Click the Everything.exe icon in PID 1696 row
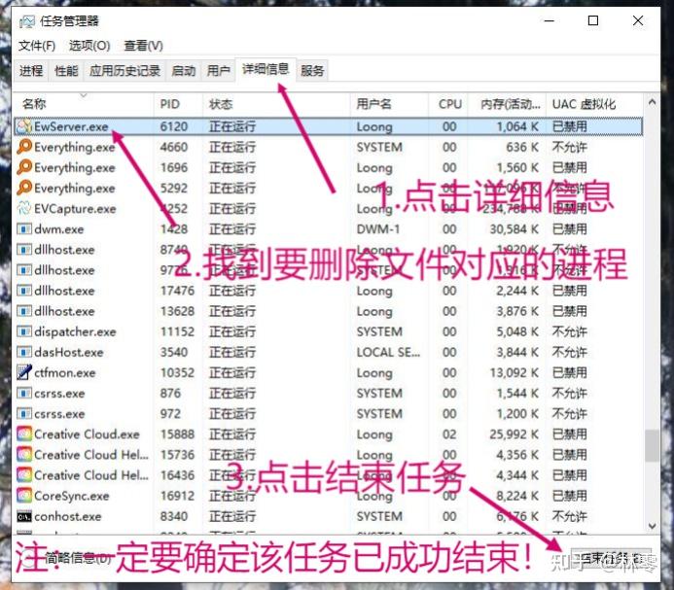The image size is (674, 590). click(24, 167)
